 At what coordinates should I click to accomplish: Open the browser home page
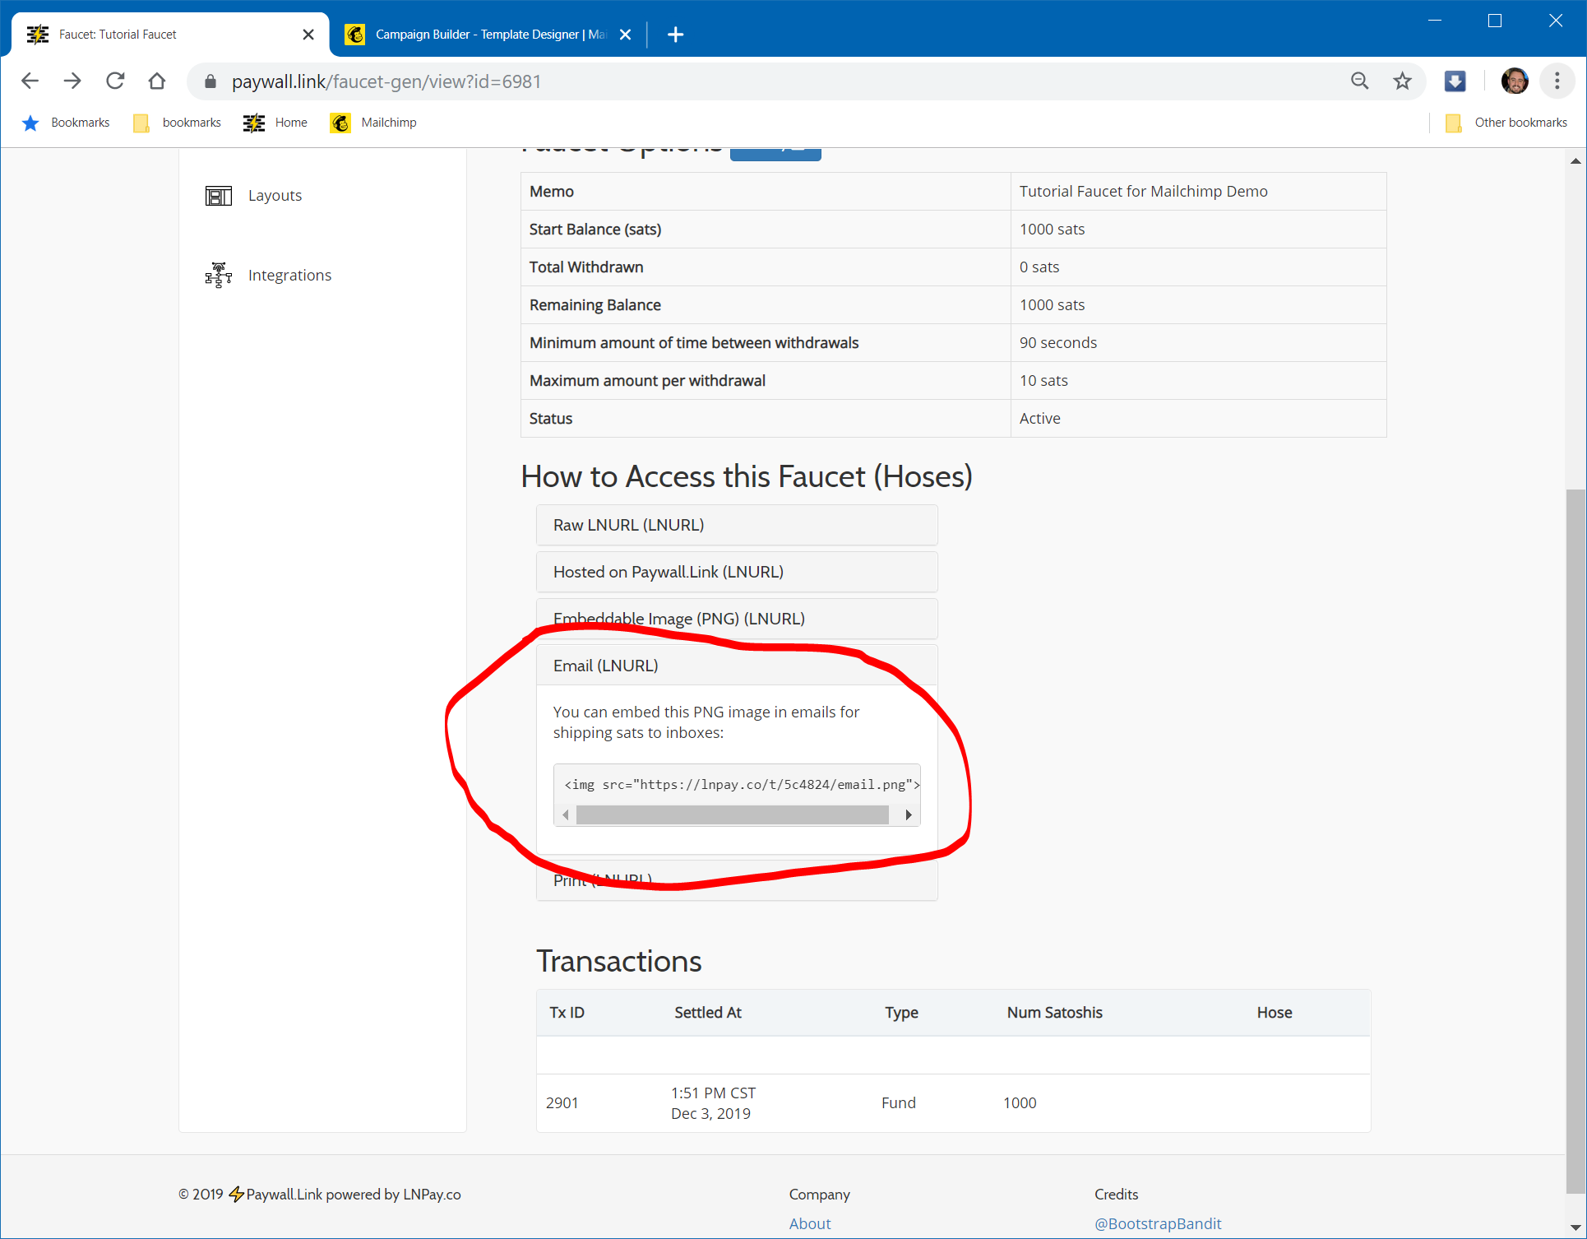[157, 81]
